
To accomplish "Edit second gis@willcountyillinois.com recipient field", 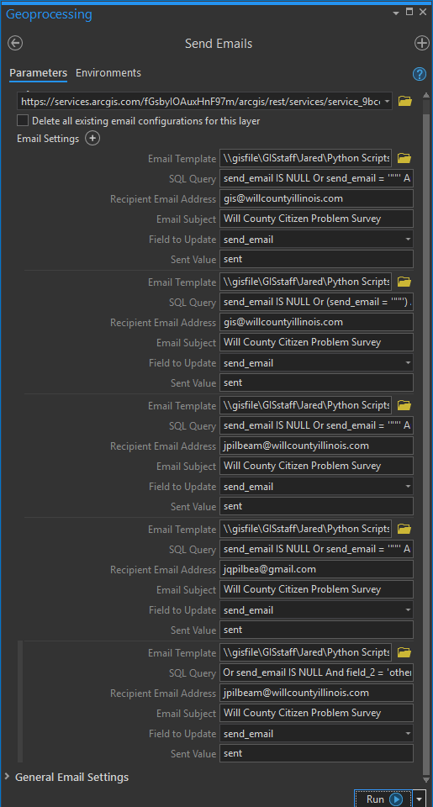I will pos(316,322).
